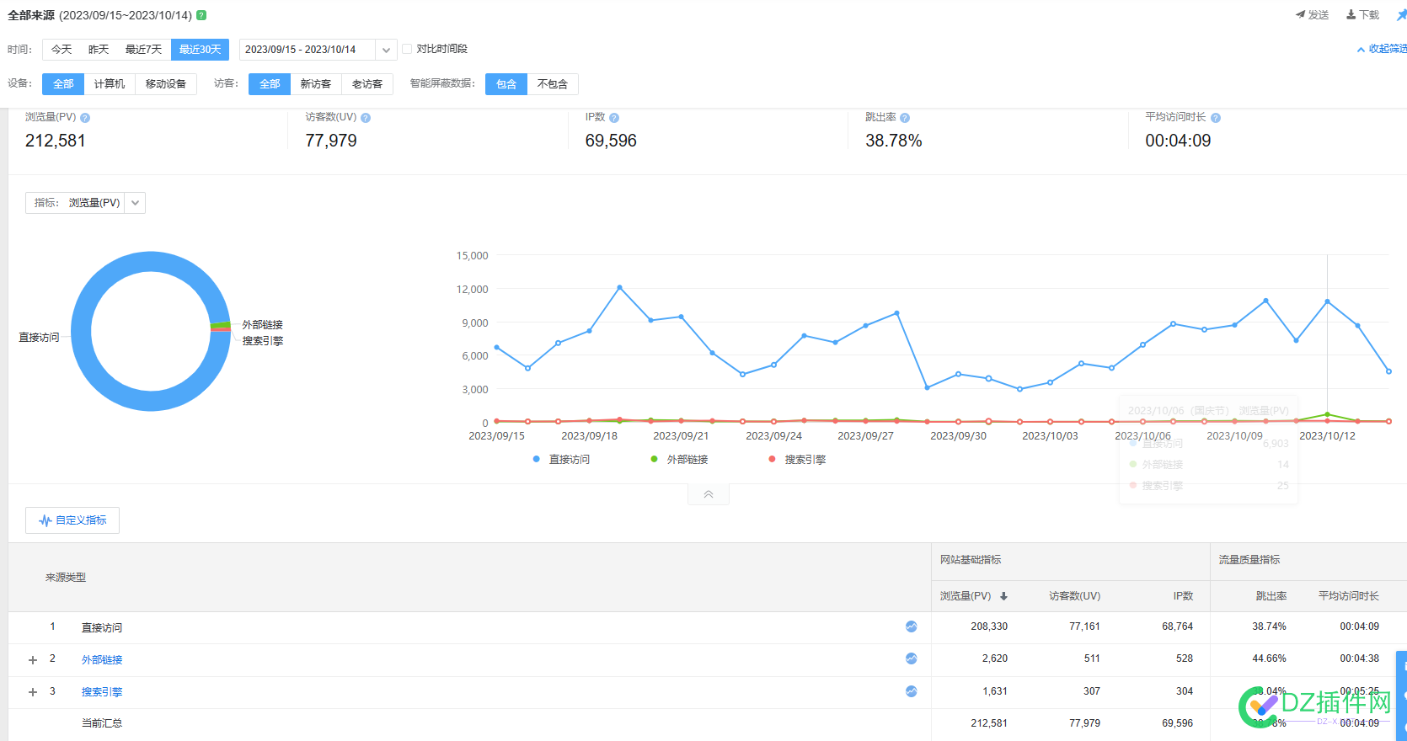The image size is (1407, 741).
Task: Open trend chart icon for 外部链接 row
Action: coord(911,658)
